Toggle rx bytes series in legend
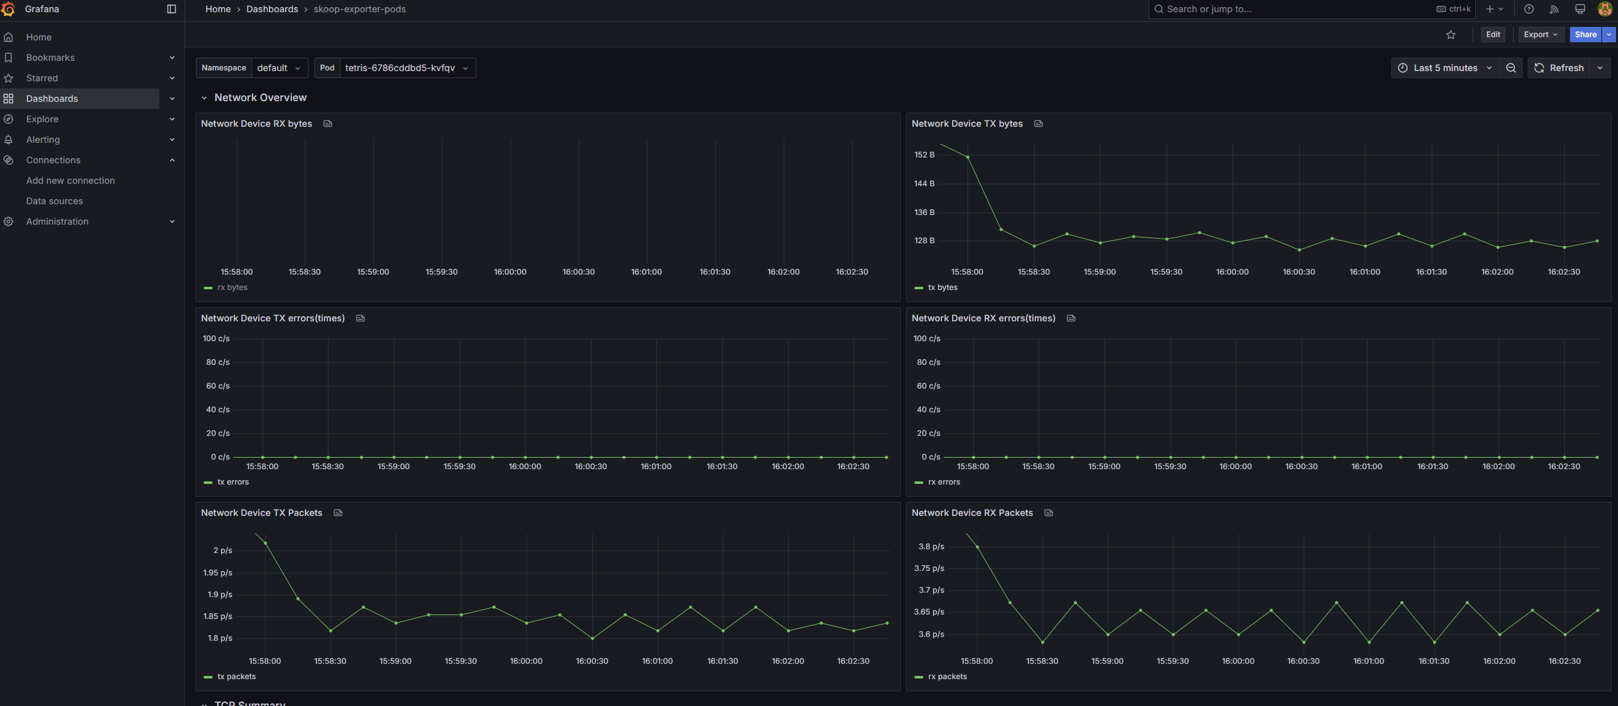 (232, 287)
